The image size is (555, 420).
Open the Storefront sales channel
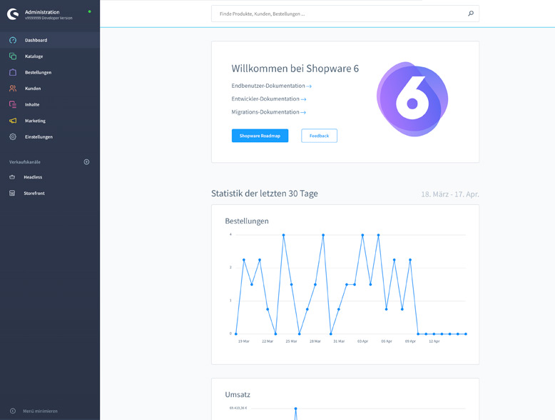[34, 193]
